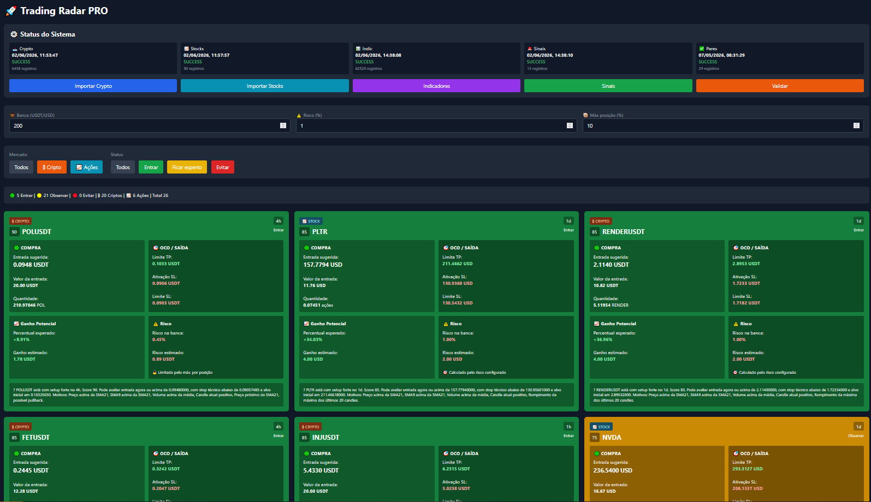Select the Todos market filter
This screenshot has height=502, width=871.
21,167
